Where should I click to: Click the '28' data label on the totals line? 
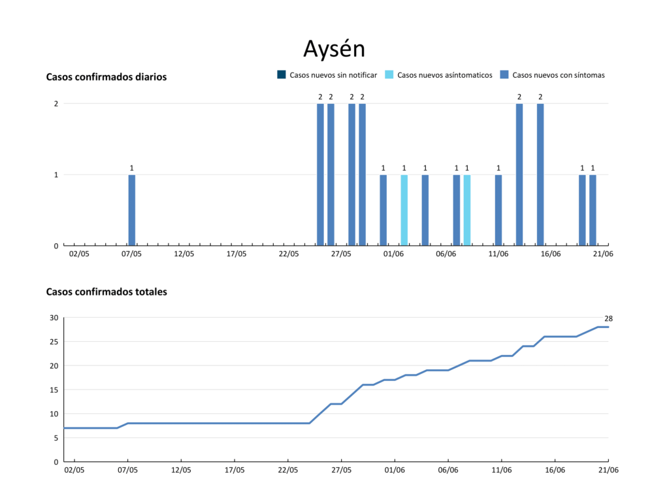(x=608, y=318)
